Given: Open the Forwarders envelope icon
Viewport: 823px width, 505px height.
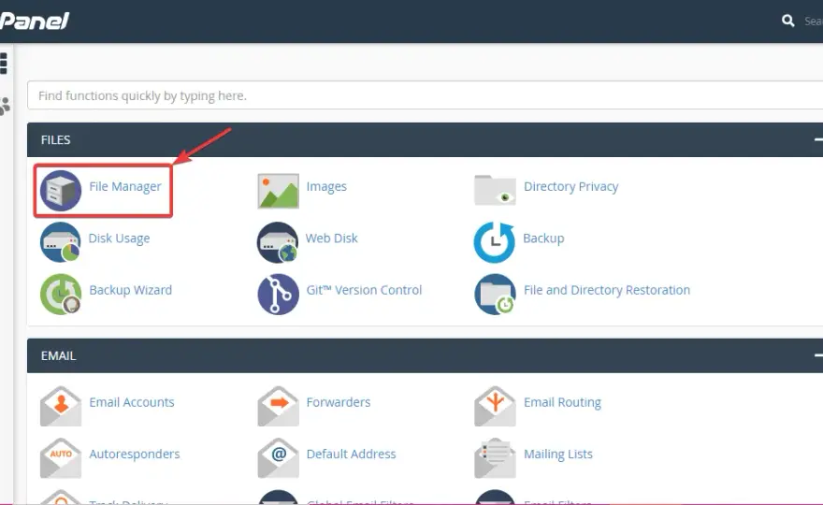Looking at the screenshot, I should coord(278,406).
